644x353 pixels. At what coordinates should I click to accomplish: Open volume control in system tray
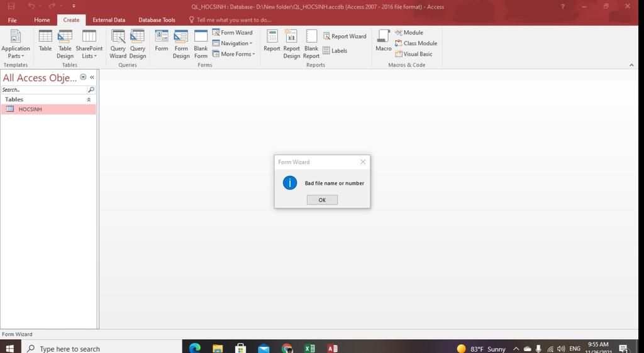561,349
